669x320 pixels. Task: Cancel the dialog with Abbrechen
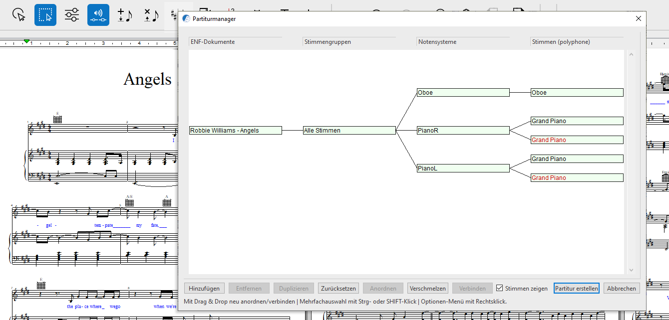[622, 288]
